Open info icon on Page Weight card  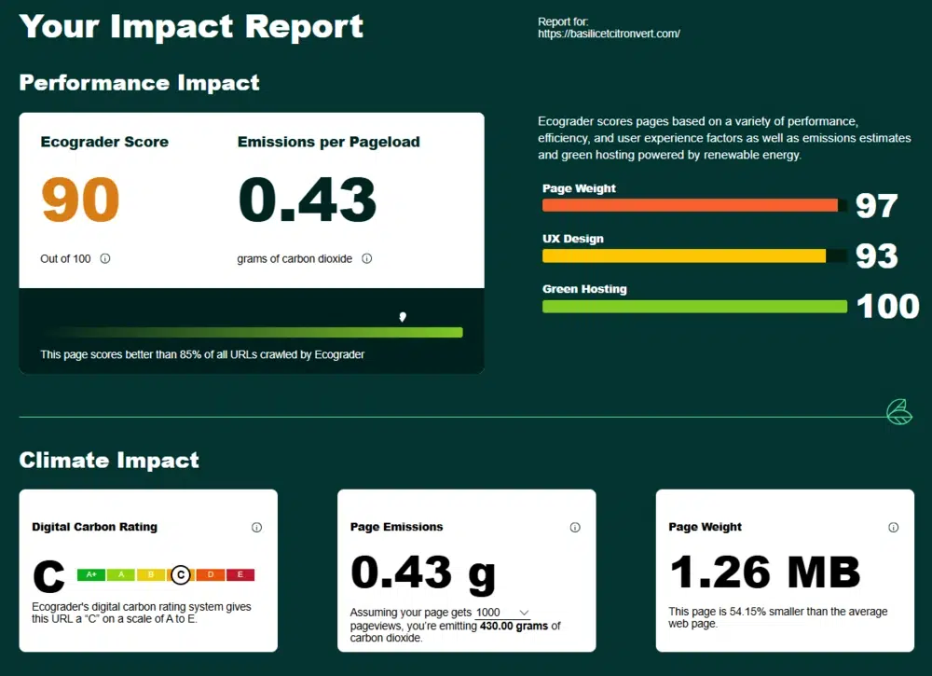point(894,528)
